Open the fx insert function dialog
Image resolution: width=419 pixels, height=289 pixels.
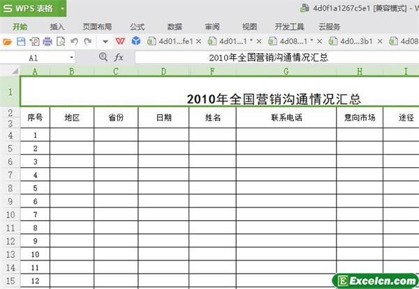[119, 57]
